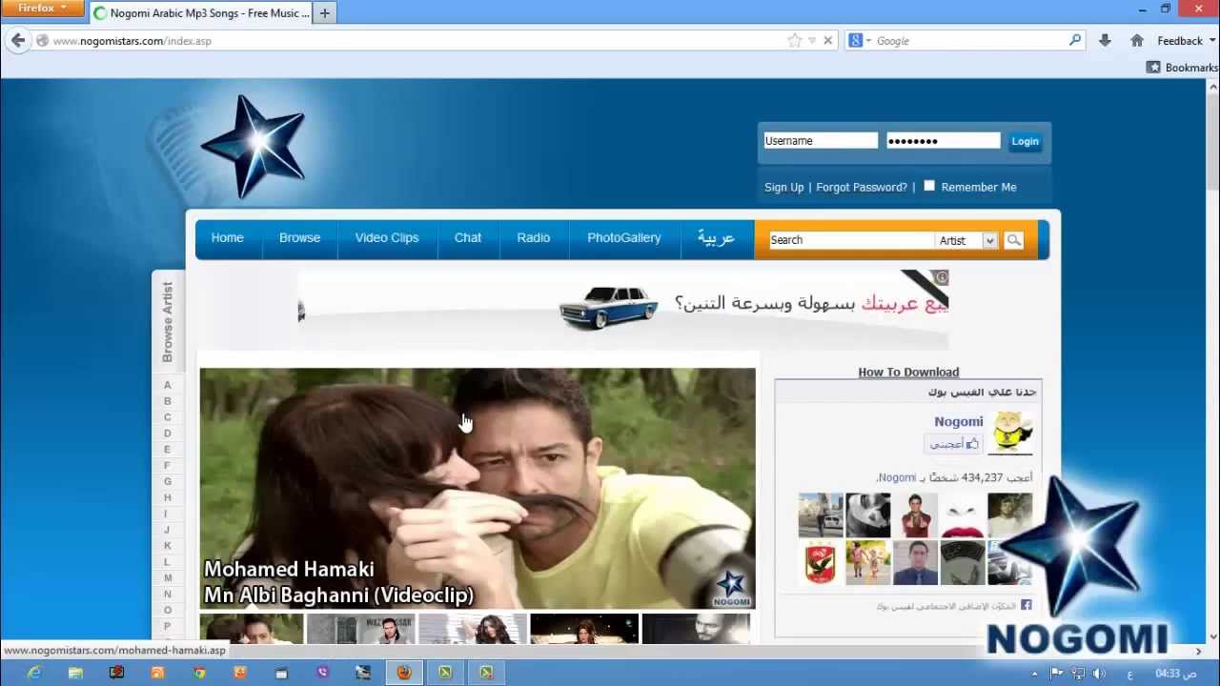The image size is (1220, 686).
Task: Click the Bookmarks toolbar star icon
Action: tap(1153, 67)
